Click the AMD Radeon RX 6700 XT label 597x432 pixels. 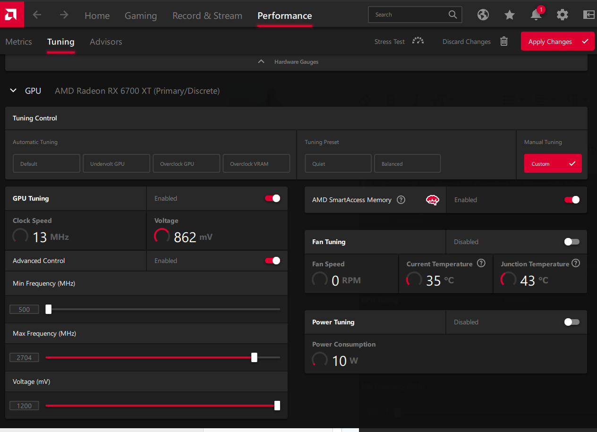[137, 91]
